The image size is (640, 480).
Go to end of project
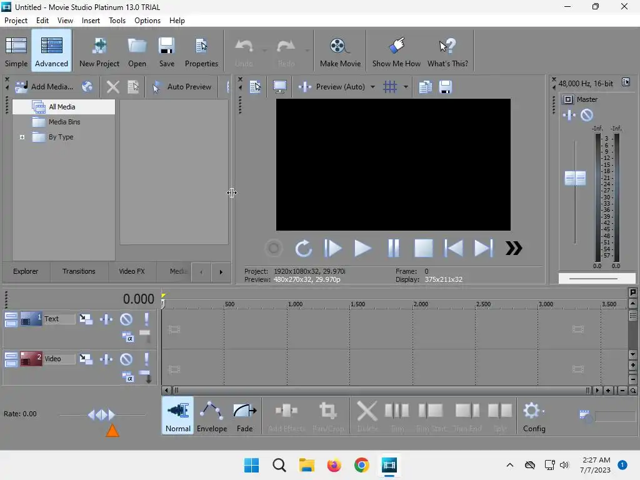484,248
